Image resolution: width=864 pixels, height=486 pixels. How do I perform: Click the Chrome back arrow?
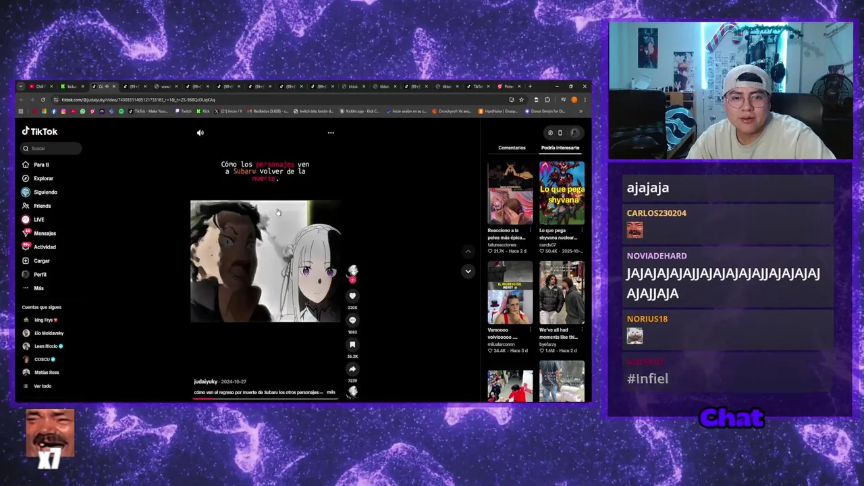pyautogui.click(x=21, y=100)
